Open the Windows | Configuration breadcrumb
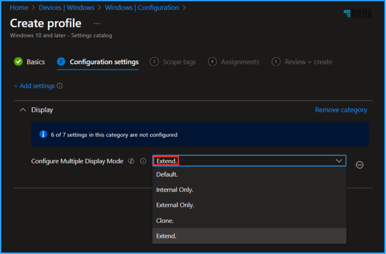Viewport: 386px width, 254px height. coord(142,8)
